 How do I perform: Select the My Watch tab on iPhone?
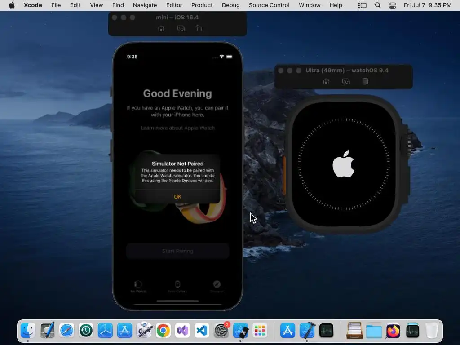coord(138,286)
